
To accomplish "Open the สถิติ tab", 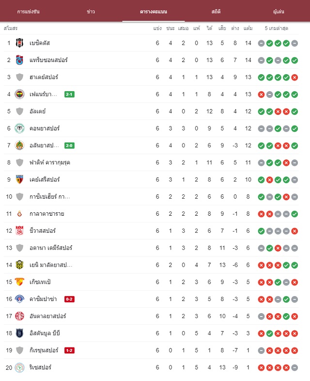I will (216, 12).
